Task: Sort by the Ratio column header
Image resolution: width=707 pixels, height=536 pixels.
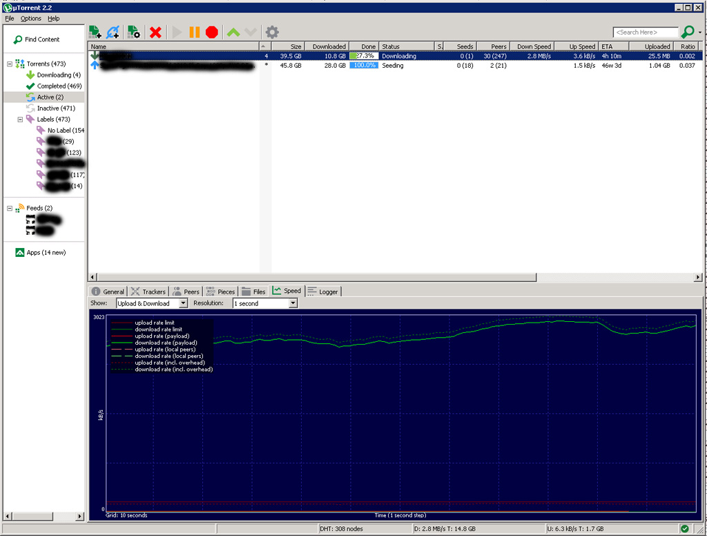Action: point(687,46)
